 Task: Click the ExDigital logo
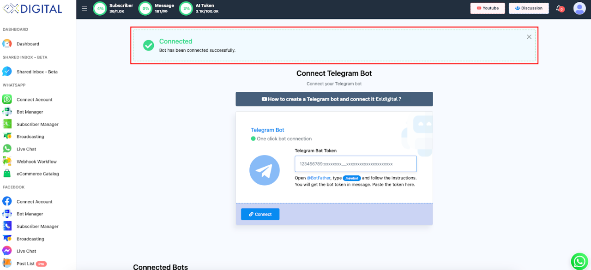[31, 9]
